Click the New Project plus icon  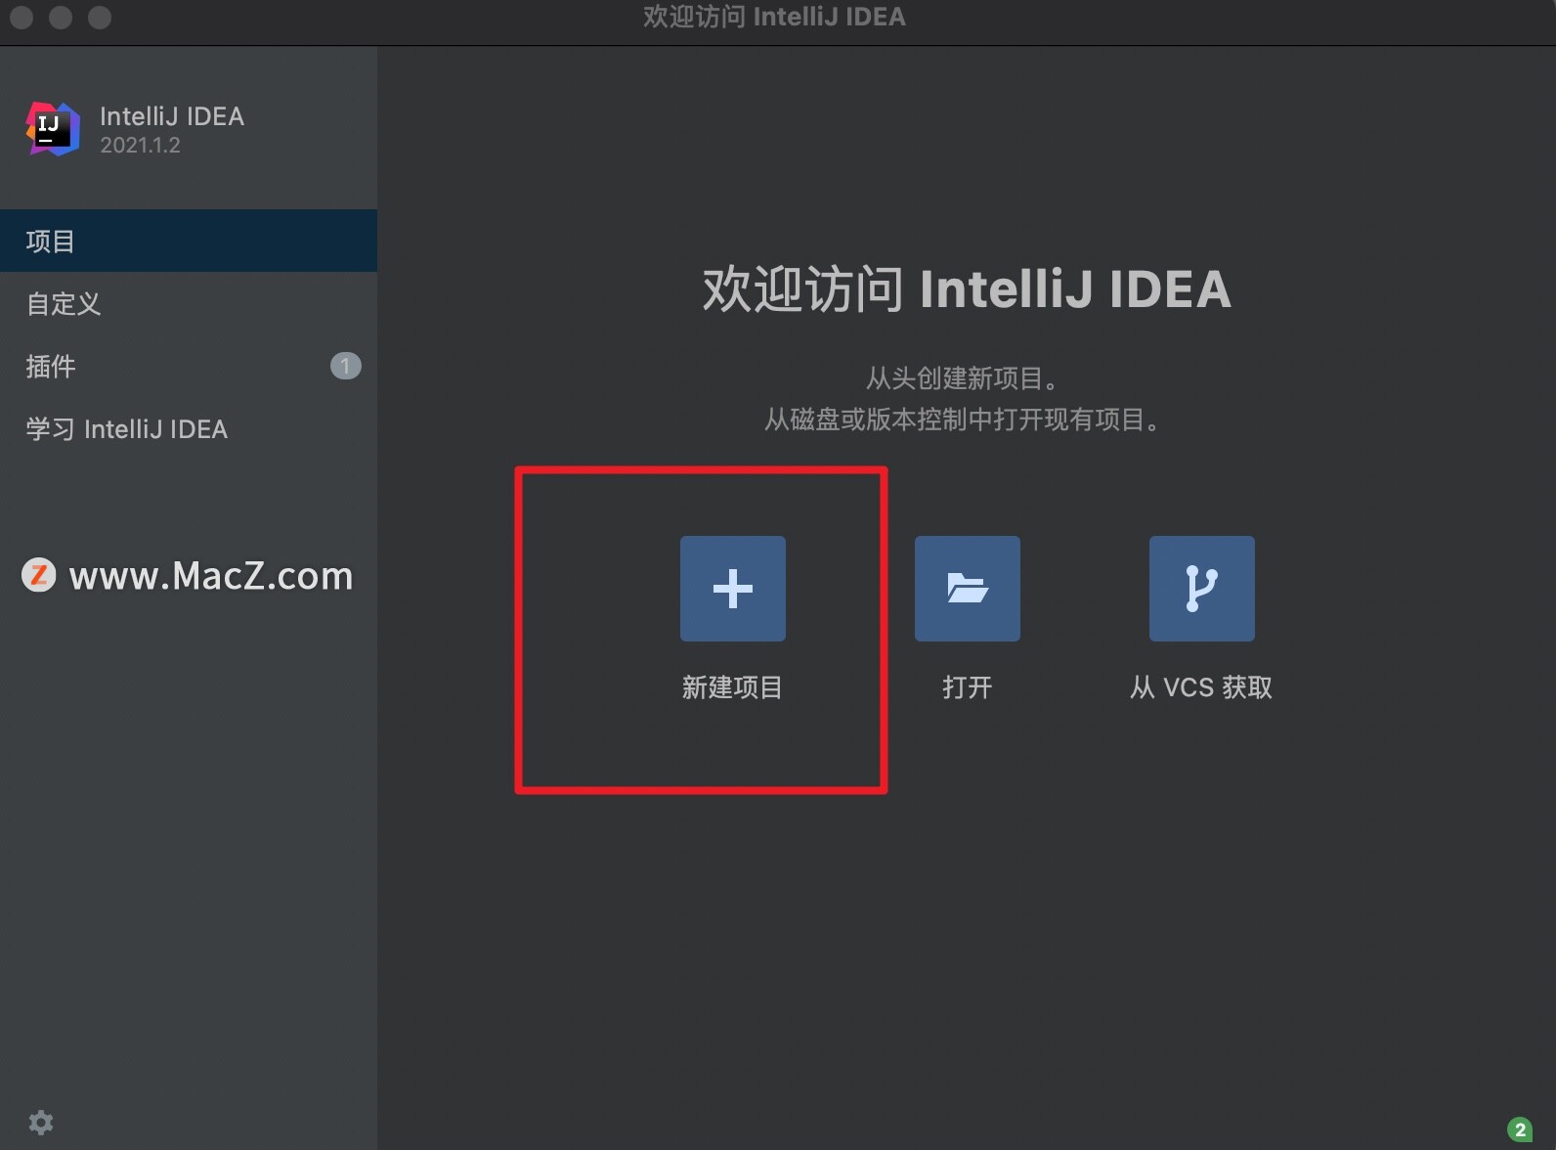(733, 589)
